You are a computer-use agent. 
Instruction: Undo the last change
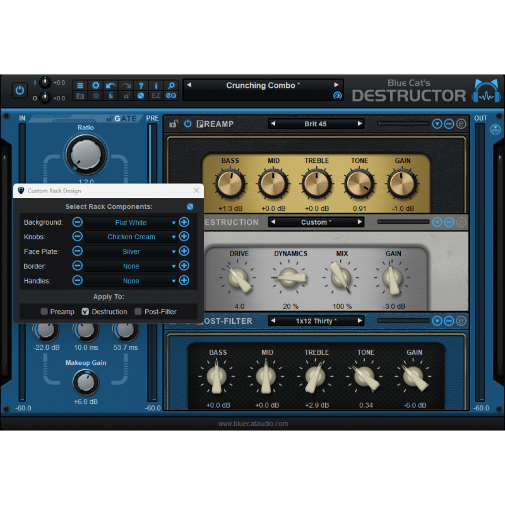pyautogui.click(x=110, y=85)
